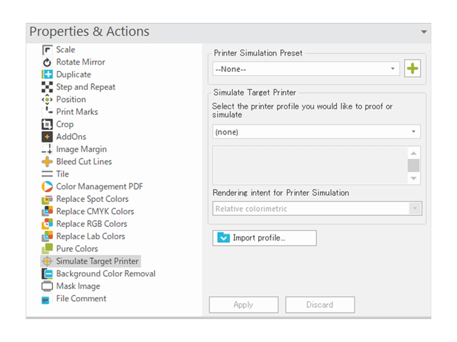This screenshot has height=342, width=457.
Task: Open the Print Marks action
Action: pos(77,112)
